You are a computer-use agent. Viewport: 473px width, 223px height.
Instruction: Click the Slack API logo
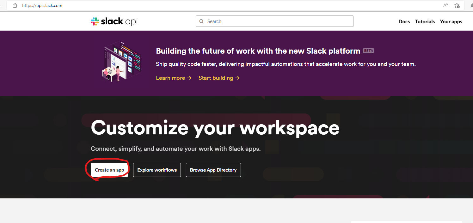[x=114, y=21]
